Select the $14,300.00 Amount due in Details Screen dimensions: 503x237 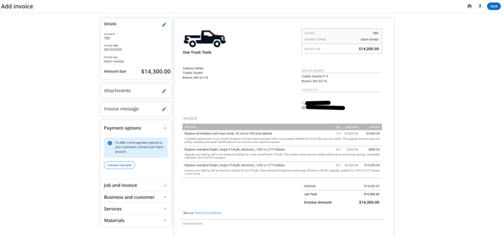pos(155,72)
